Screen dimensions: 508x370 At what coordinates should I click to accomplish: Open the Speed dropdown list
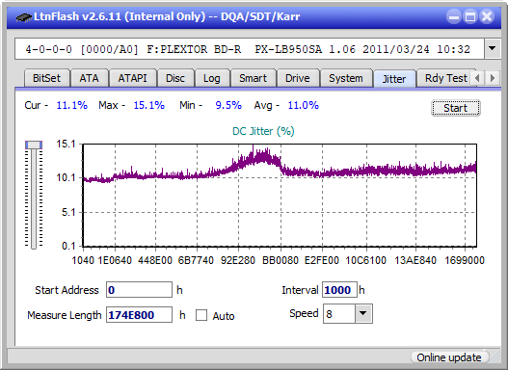pos(363,313)
